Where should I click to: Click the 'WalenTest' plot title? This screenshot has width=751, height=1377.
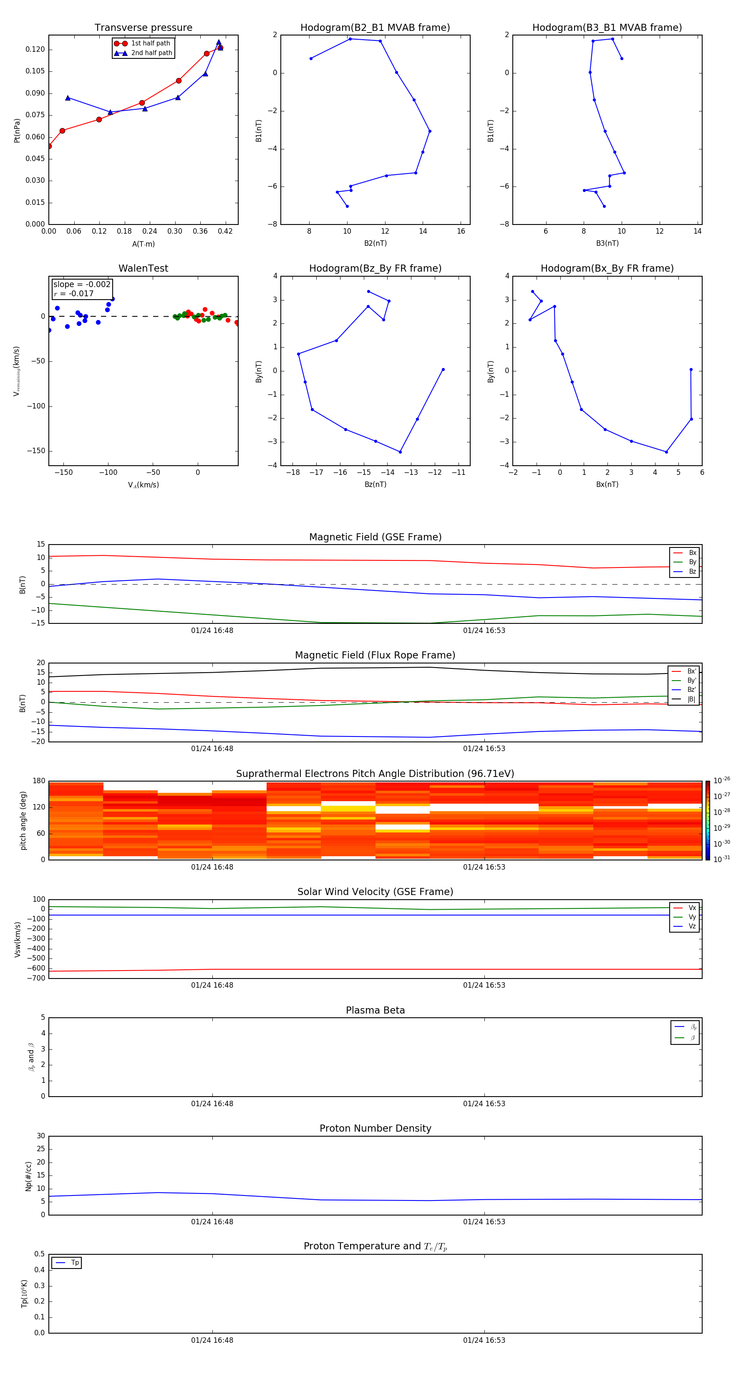pyautogui.click(x=143, y=268)
